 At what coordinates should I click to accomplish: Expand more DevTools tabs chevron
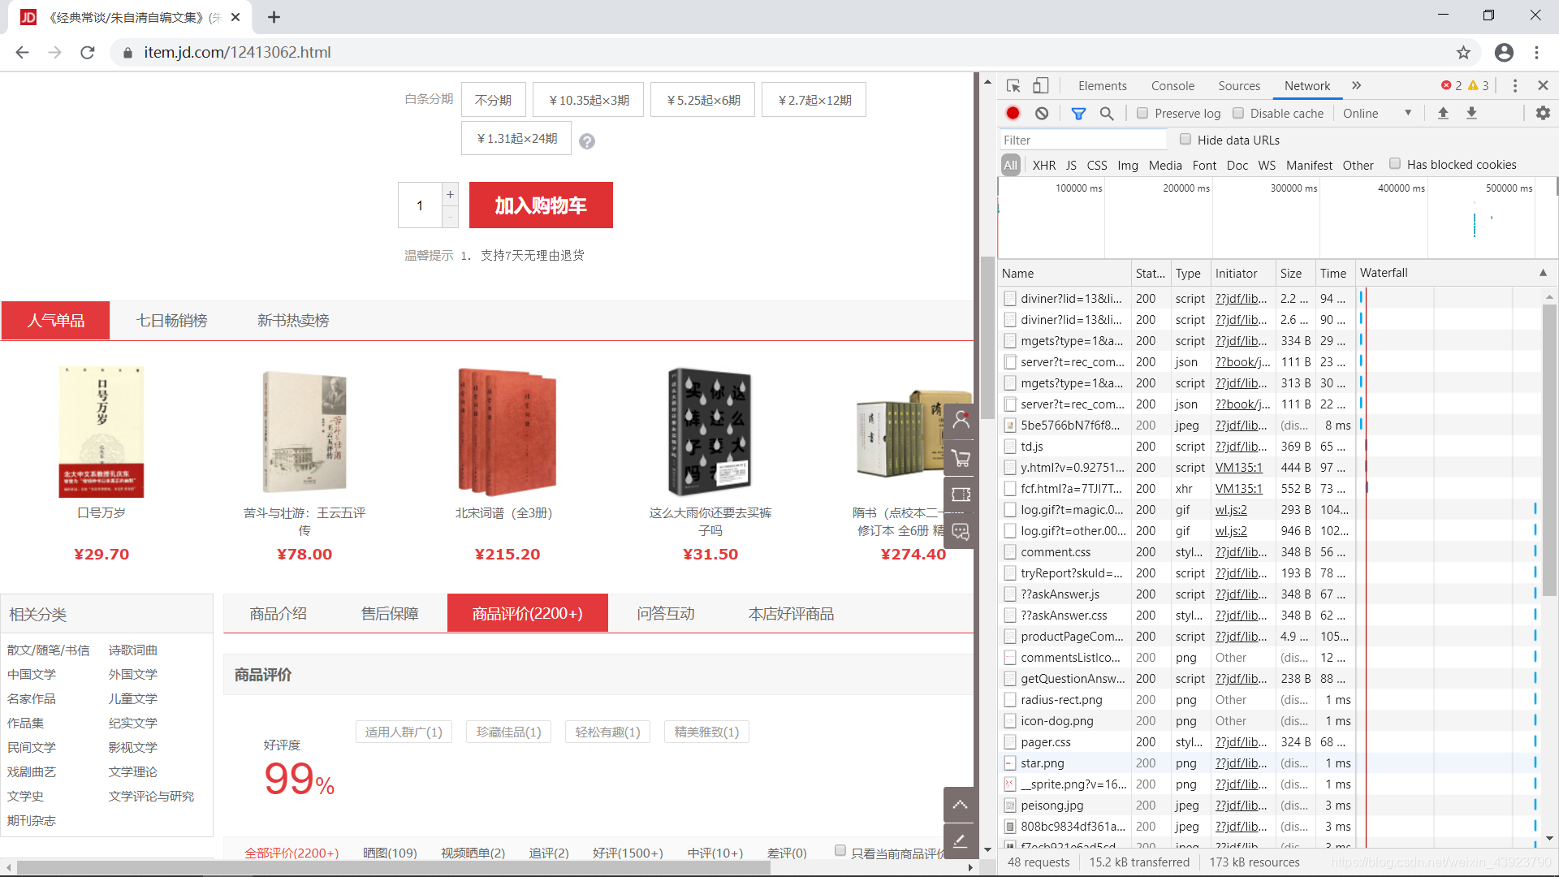pyautogui.click(x=1356, y=86)
